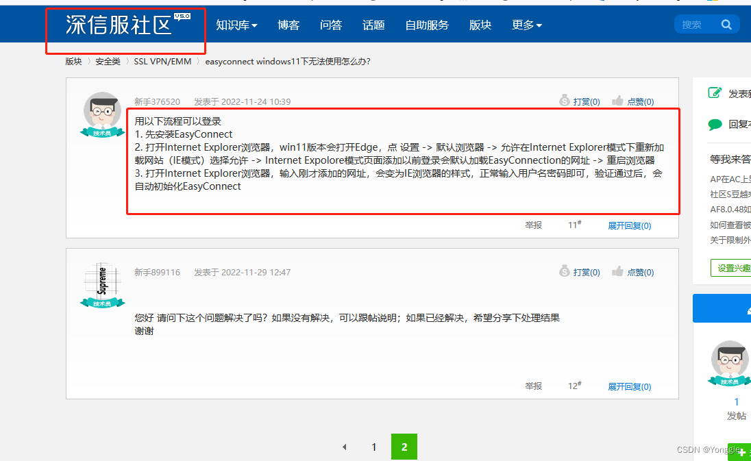Image resolution: width=751 pixels, height=461 pixels.
Task: Click the easyconnect windows11 thread title breadcrumb
Action: click(x=287, y=61)
